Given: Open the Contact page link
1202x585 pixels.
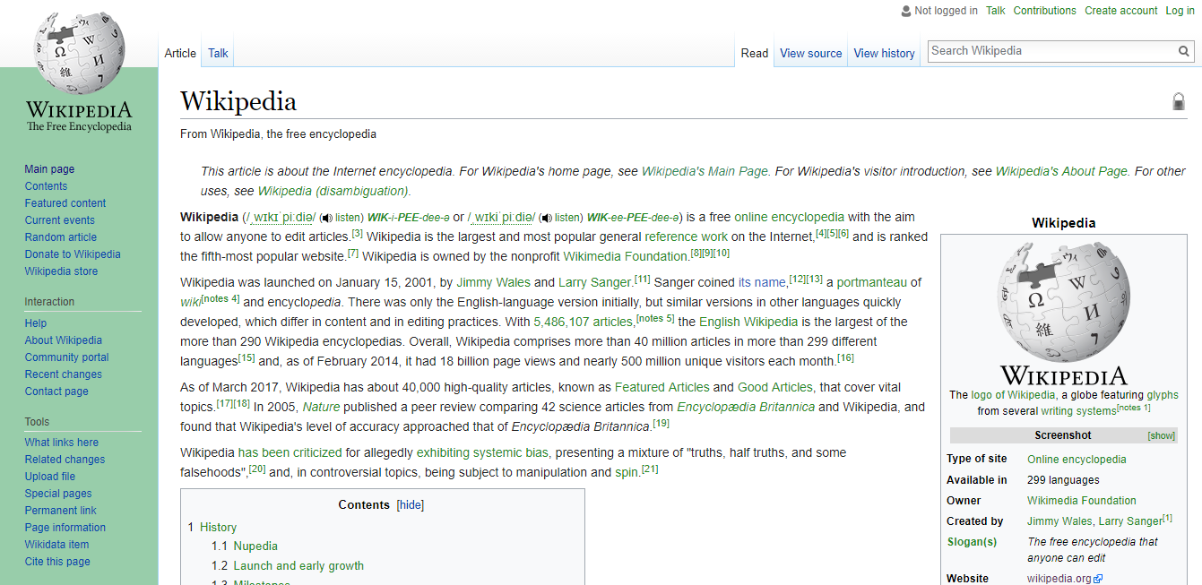Looking at the screenshot, I should pyautogui.click(x=56, y=391).
